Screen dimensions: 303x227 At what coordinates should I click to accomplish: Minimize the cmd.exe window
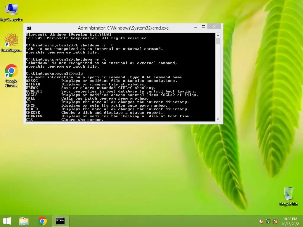[x=196, y=27]
